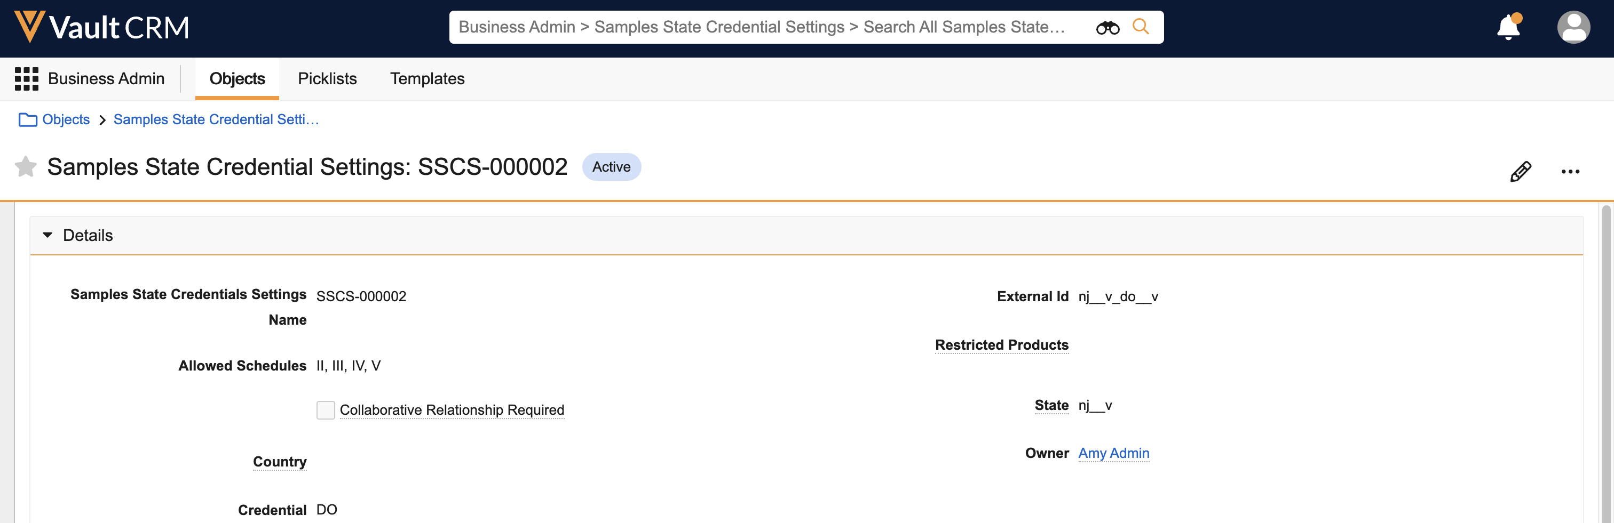Select the Objects tab

pos(237,79)
